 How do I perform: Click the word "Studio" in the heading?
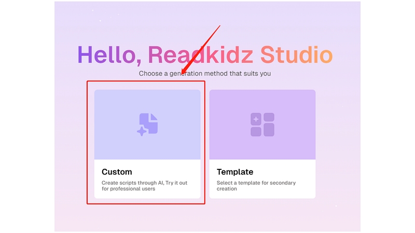(296, 55)
